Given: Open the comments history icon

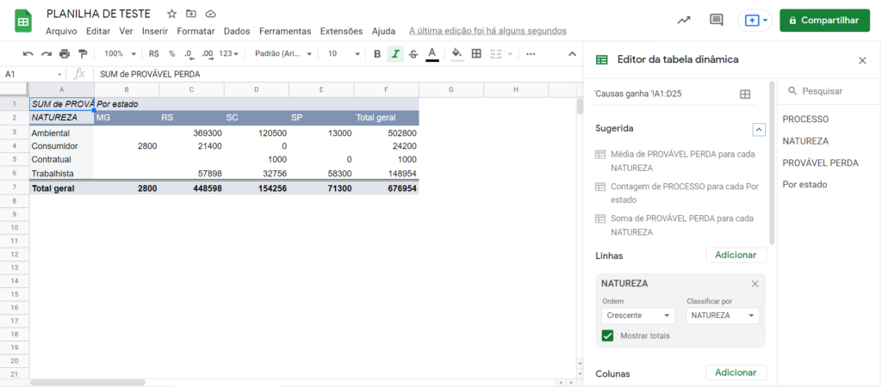Looking at the screenshot, I should point(716,21).
